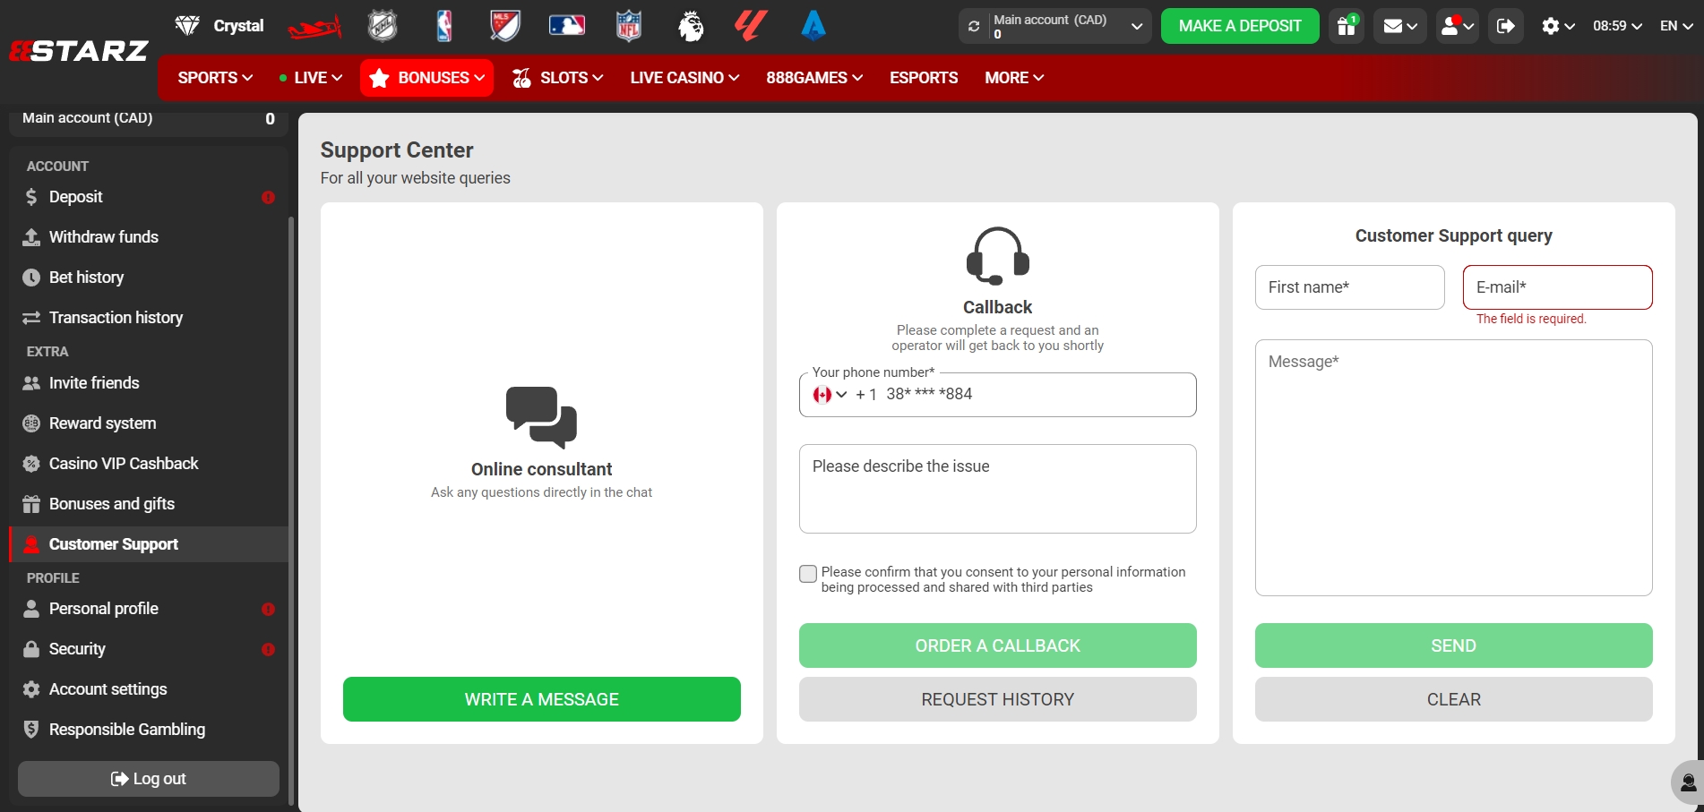This screenshot has width=1704, height=812.
Task: Open the Live Casino menu
Action: (684, 78)
